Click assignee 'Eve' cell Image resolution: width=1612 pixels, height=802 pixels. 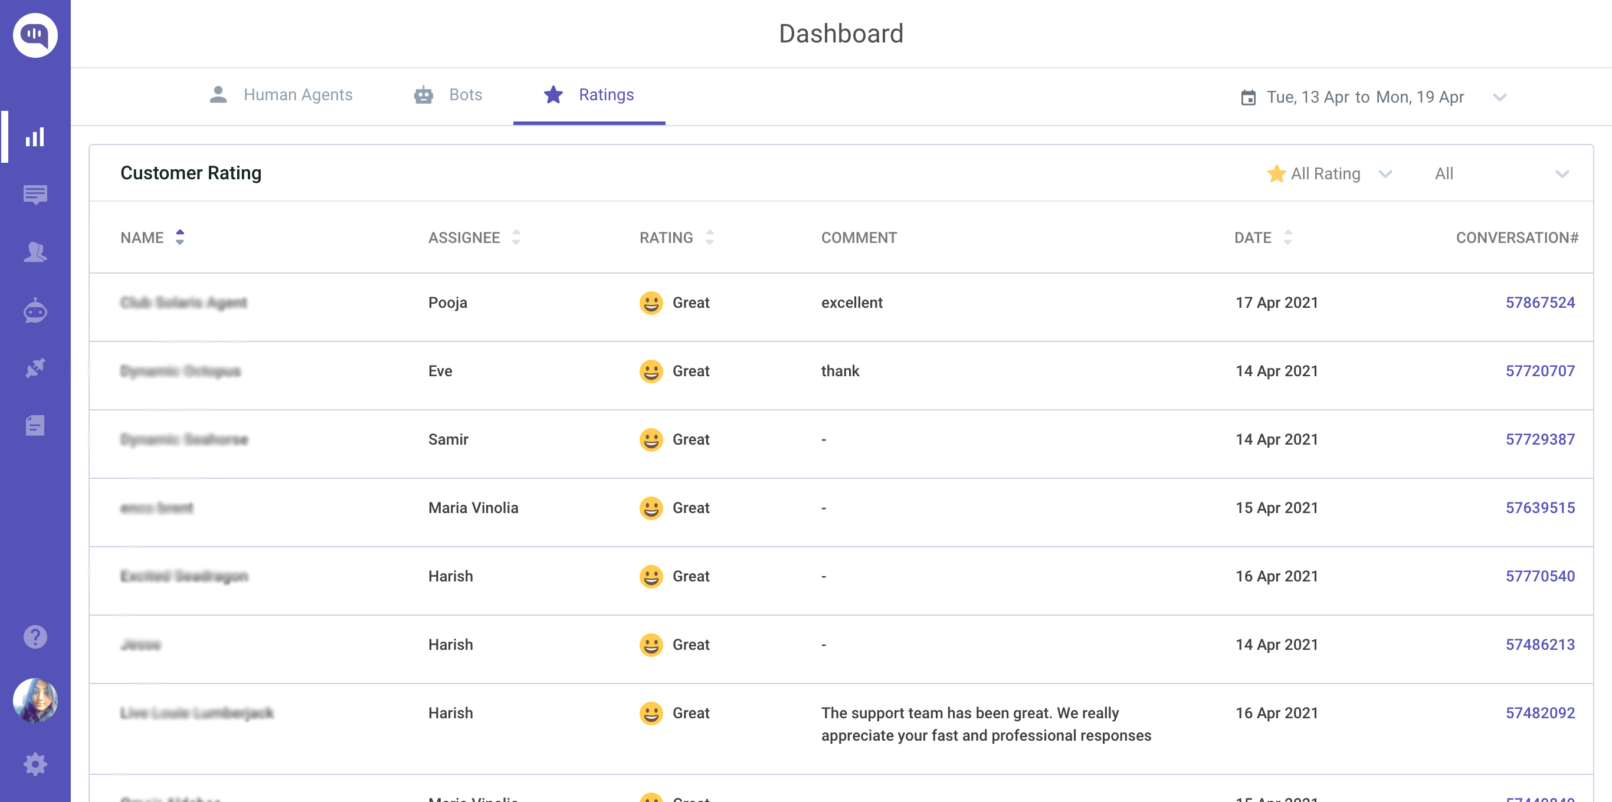[440, 371]
